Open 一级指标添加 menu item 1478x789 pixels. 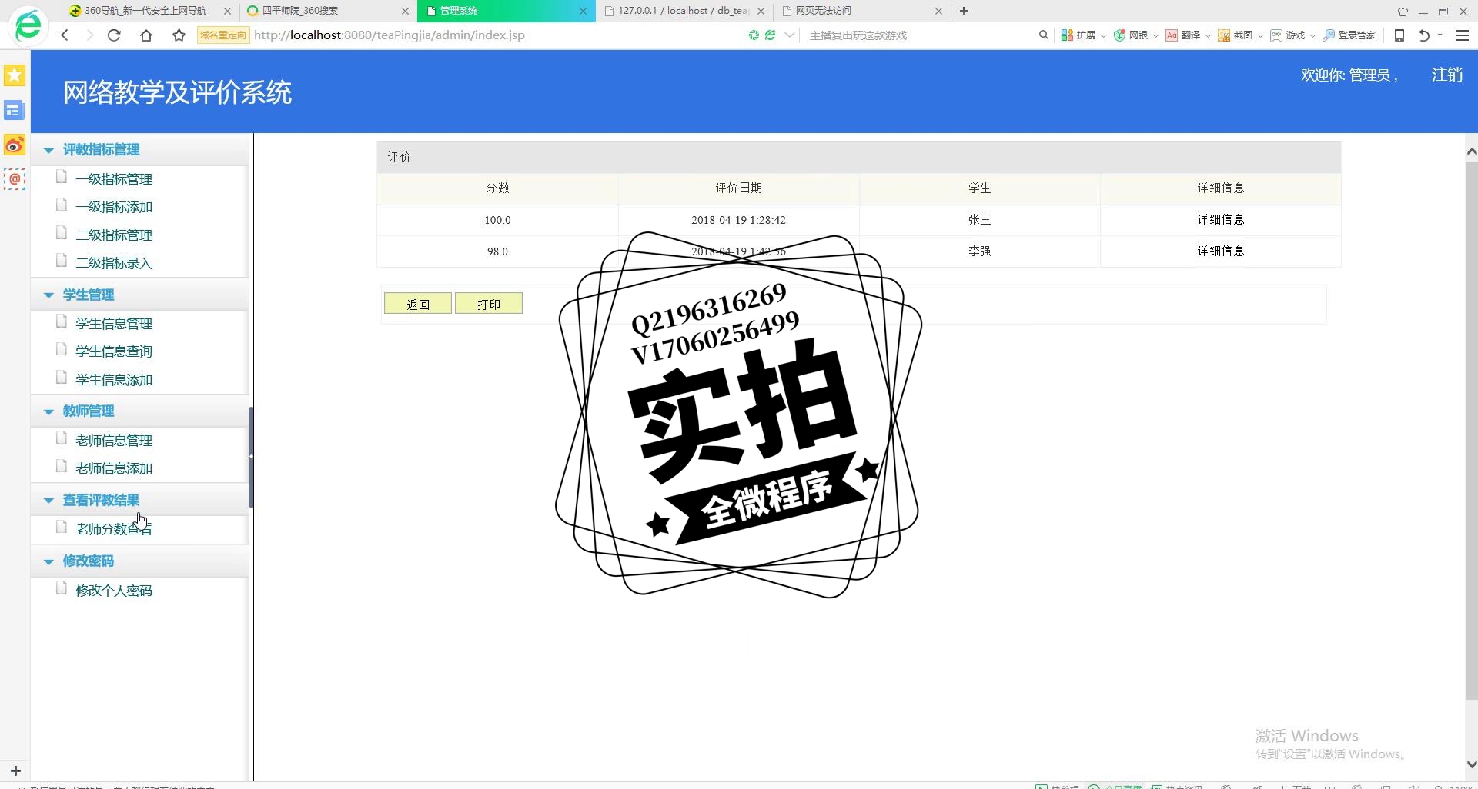114,207
